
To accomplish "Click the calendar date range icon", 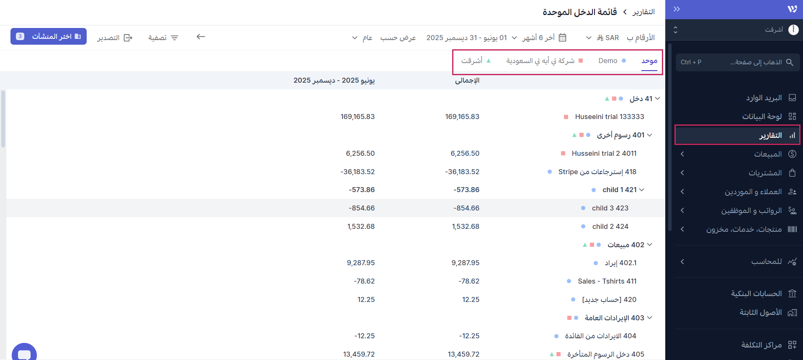I will (563, 38).
